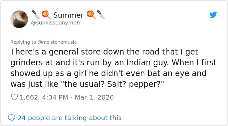Click the "Indian guy" tweet line
228x126 pixels.
113,63
